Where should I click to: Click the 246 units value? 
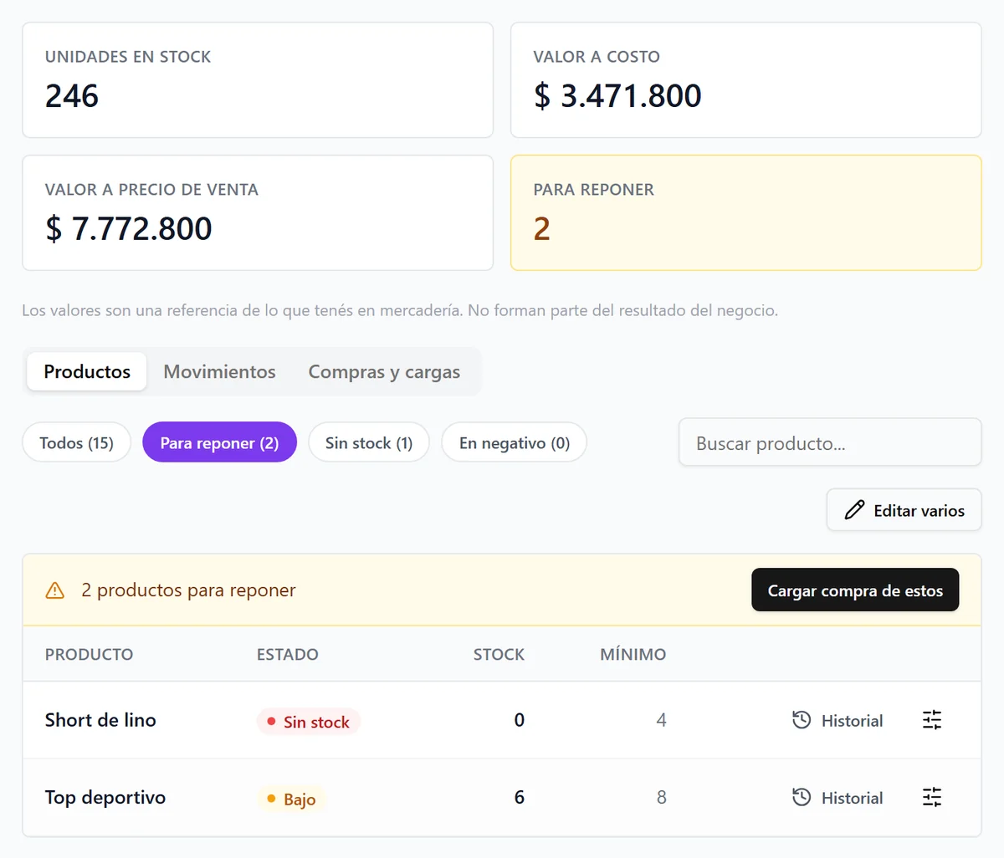[72, 96]
